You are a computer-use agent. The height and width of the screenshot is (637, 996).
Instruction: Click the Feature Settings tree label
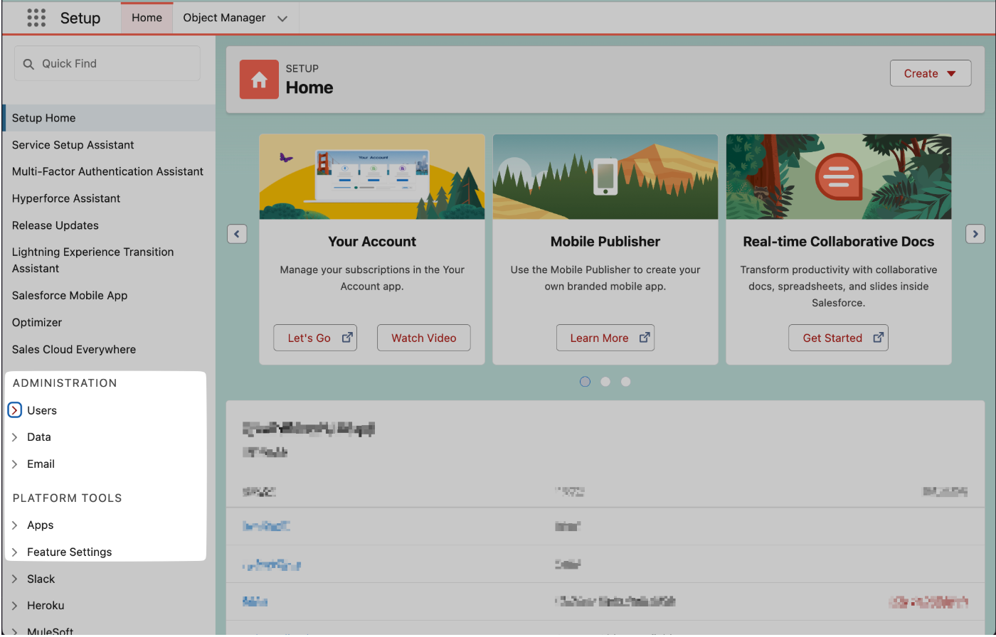70,552
